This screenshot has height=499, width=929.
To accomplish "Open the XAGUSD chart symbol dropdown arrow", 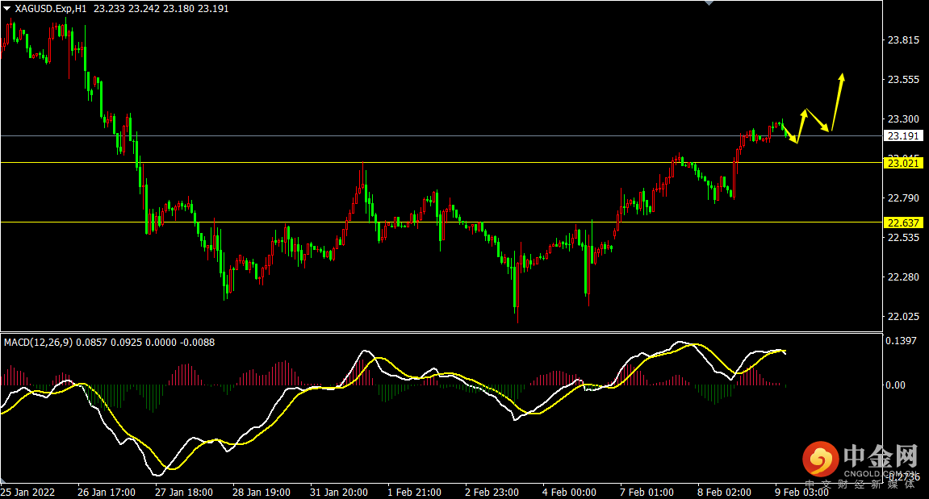I will coord(7,8).
